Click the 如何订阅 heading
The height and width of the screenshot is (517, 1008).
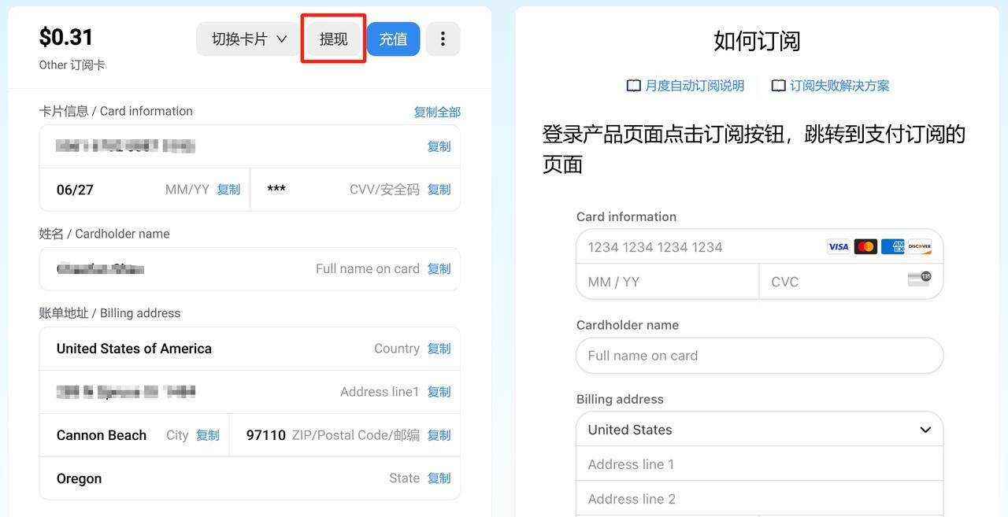click(757, 41)
